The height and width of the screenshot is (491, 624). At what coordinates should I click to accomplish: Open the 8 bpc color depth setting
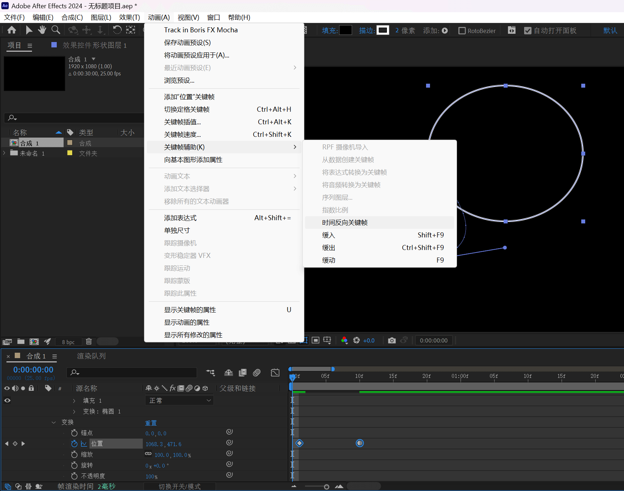click(x=68, y=342)
